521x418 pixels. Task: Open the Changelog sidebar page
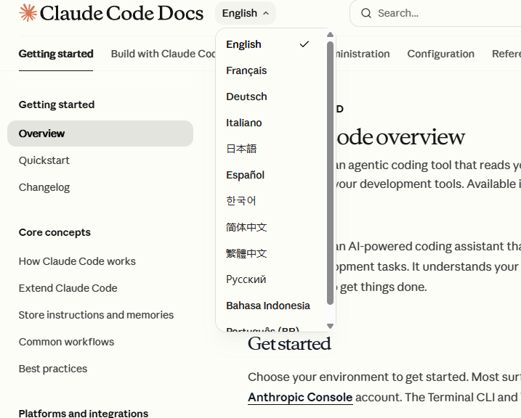44,187
